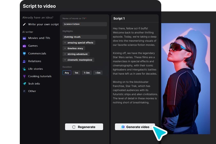Click the pencil icon for Write your own script
Image resolution: width=216 pixels, height=144 pixels.
click(24, 24)
